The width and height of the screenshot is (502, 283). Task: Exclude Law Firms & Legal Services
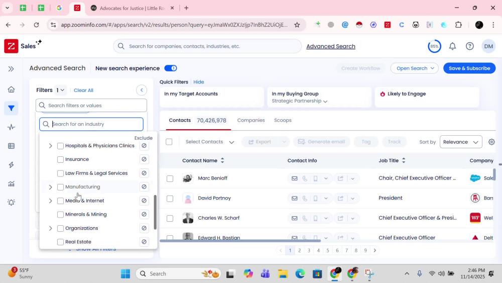144,173
